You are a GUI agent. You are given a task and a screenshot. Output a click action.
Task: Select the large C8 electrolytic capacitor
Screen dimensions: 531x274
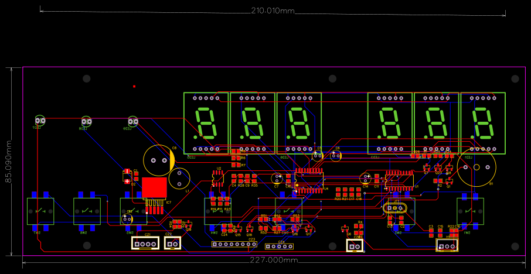(x=159, y=160)
